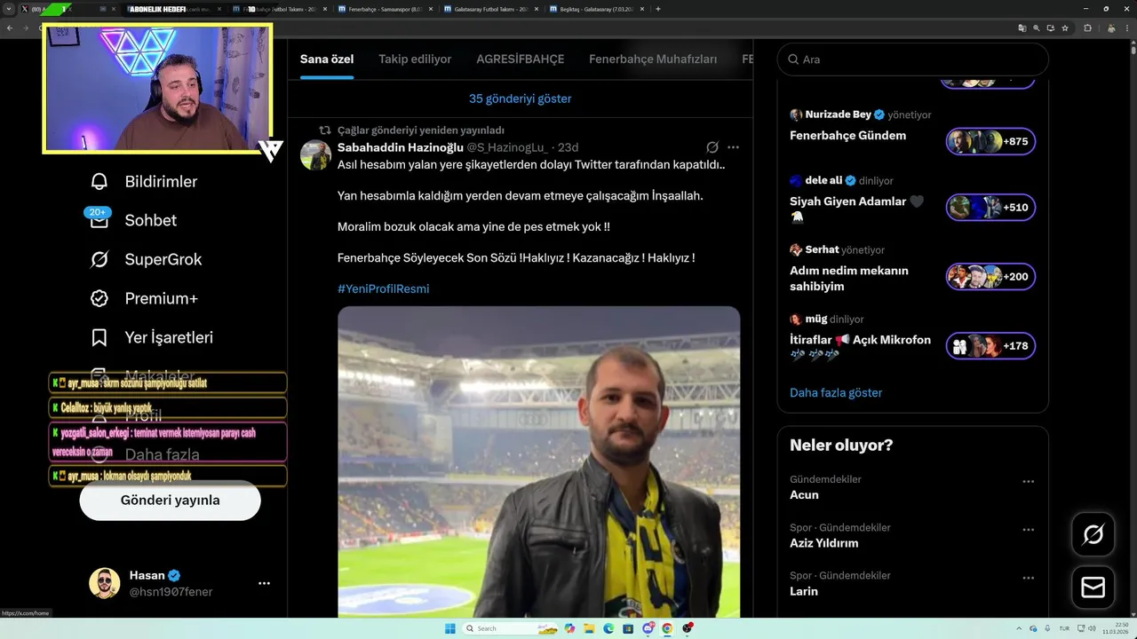This screenshot has width=1137, height=639.
Task: Click Grok icon on Sabahaddin's post
Action: (712, 147)
